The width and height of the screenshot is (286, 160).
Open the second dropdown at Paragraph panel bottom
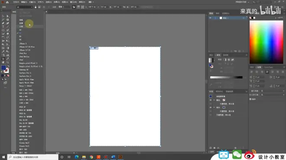(273, 95)
